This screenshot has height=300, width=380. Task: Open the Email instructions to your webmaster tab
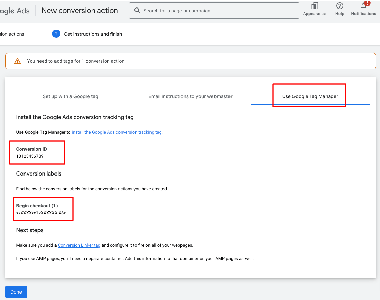pyautogui.click(x=190, y=96)
